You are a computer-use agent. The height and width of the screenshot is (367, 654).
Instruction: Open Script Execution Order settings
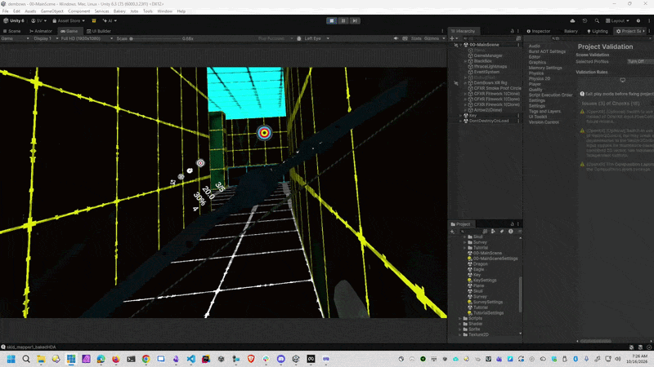tap(550, 95)
